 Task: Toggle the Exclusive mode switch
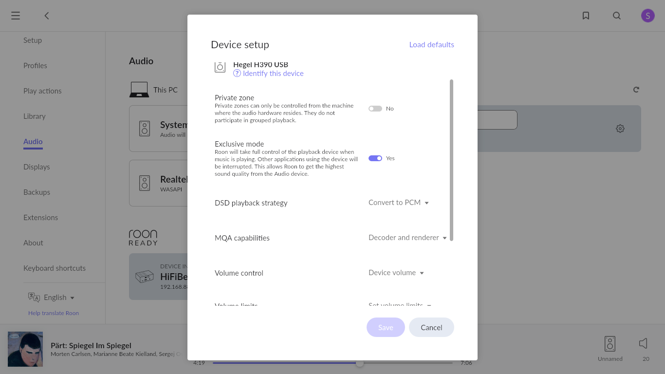[375, 158]
